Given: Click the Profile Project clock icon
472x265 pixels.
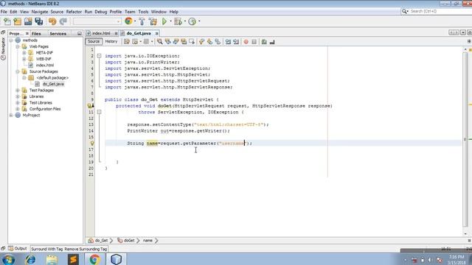Looking at the screenshot, I should pyautogui.click(x=192, y=21).
